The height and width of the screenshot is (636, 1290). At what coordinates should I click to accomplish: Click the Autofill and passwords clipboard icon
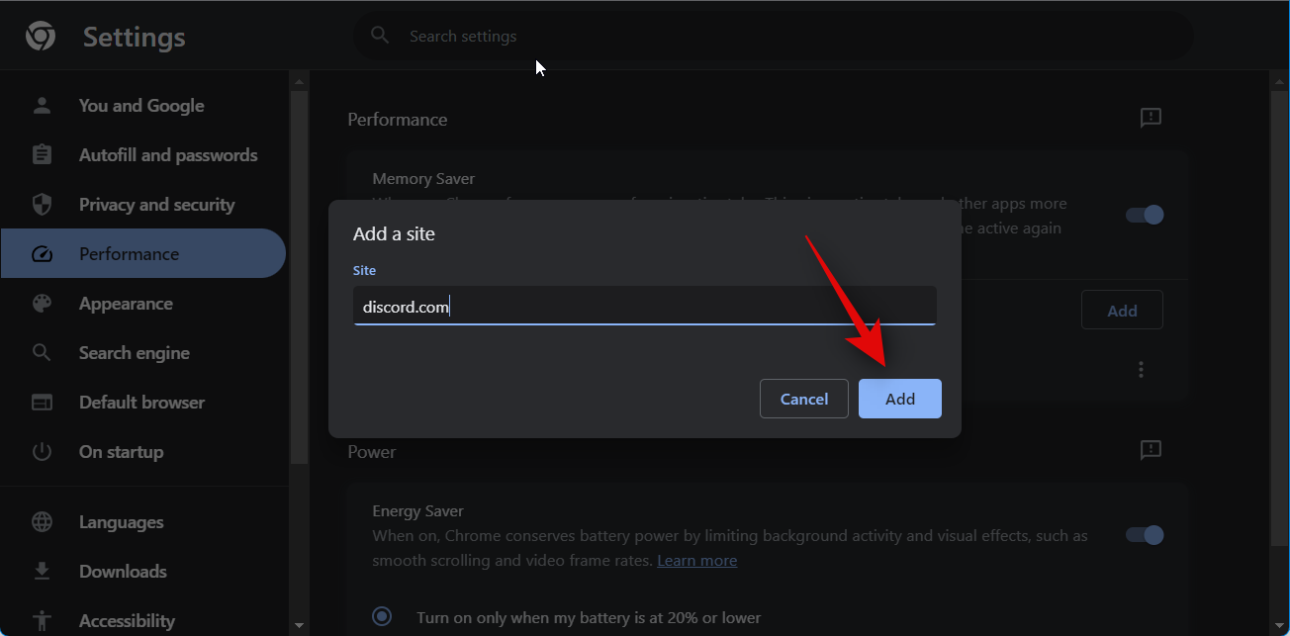42,155
